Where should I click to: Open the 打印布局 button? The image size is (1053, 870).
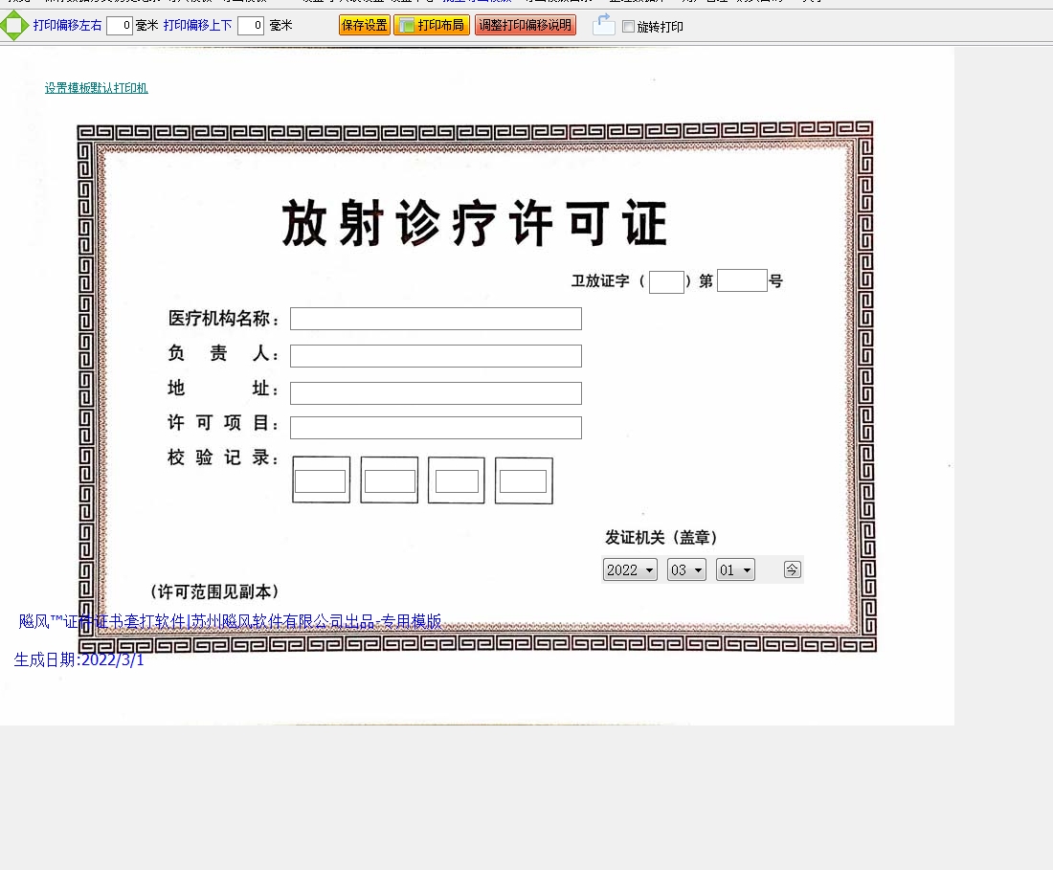(432, 26)
